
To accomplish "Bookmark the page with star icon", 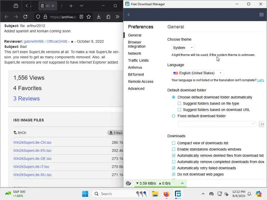I will coord(89,17).
